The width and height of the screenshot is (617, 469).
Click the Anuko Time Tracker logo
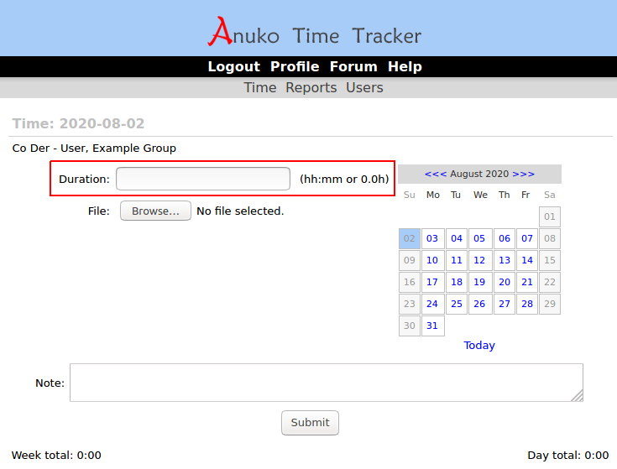pyautogui.click(x=315, y=34)
